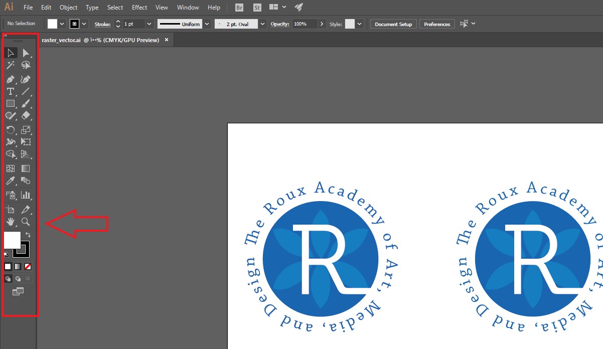Set paint to None
603x349 pixels.
click(x=28, y=266)
